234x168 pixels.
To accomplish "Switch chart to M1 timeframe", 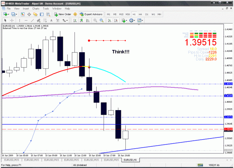I will 109,14.
